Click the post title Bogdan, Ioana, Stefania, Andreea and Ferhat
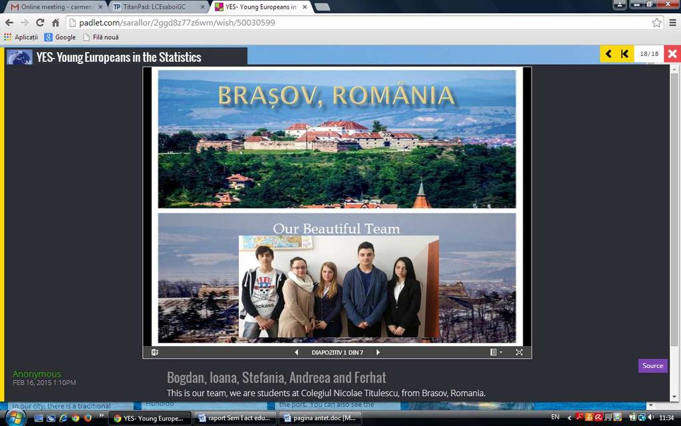The image size is (681, 426). 276,377
